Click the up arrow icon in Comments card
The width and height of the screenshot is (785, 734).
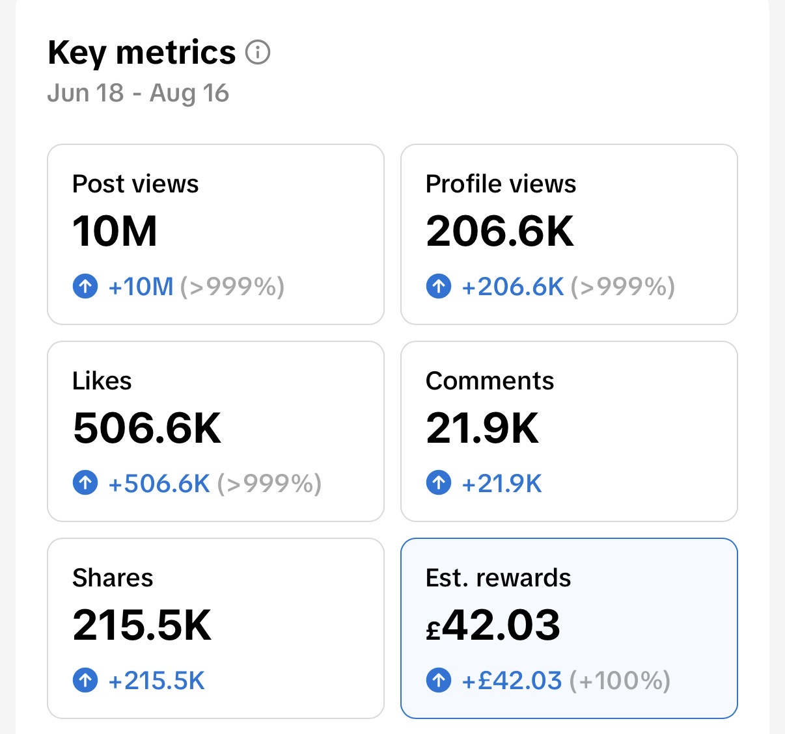tap(439, 483)
